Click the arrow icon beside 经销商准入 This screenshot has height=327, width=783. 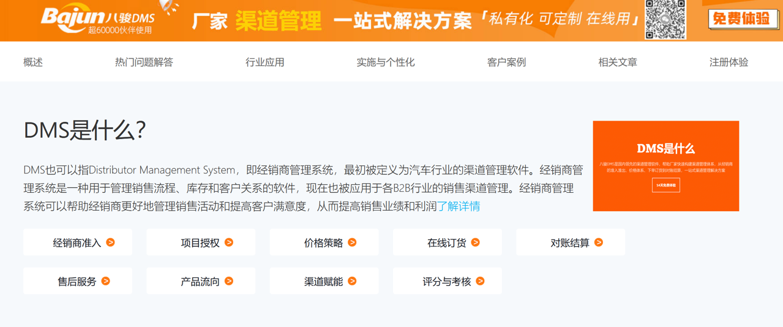pos(111,242)
